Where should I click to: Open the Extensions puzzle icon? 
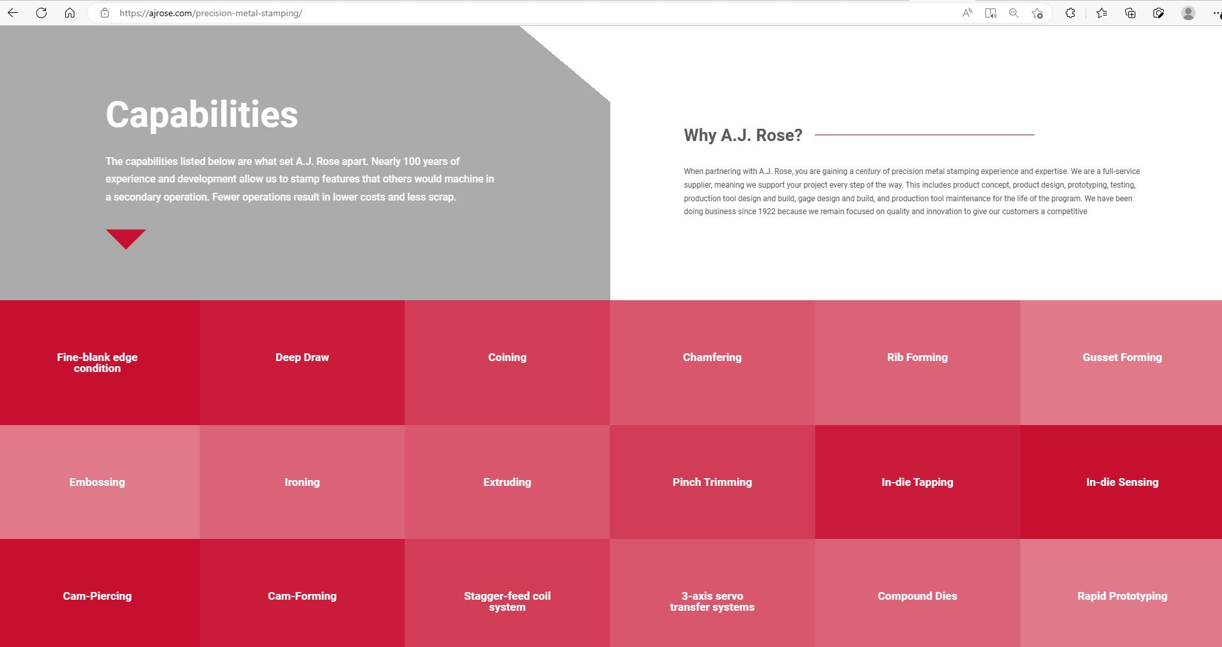pos(1070,13)
